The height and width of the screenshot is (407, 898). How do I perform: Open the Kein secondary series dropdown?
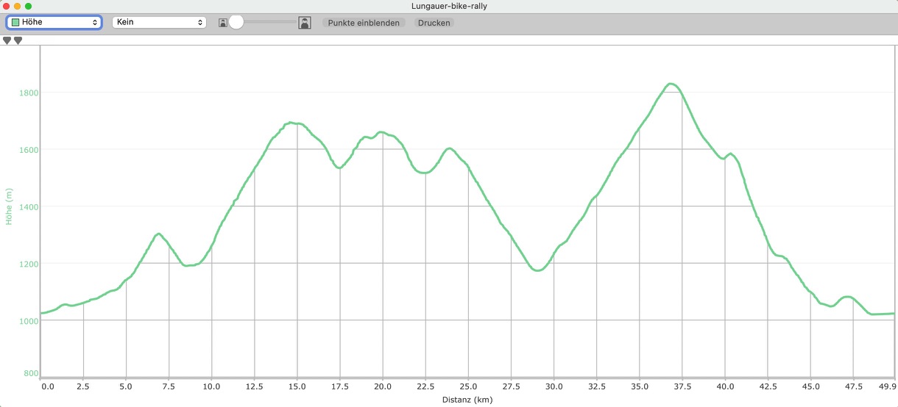(x=158, y=23)
